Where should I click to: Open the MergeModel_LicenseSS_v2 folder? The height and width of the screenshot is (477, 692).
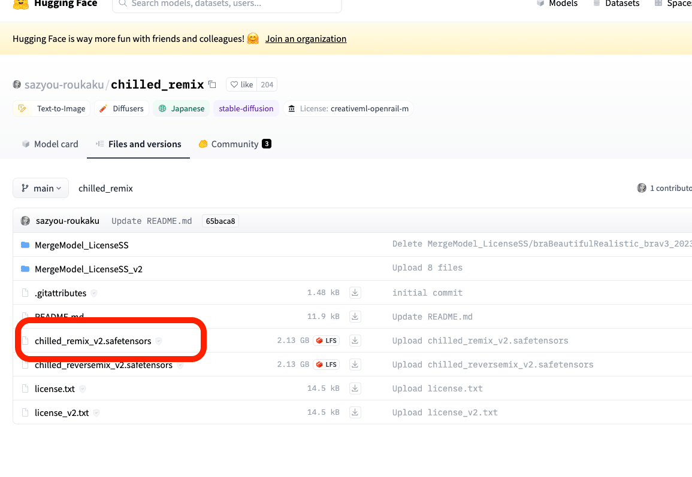89,269
